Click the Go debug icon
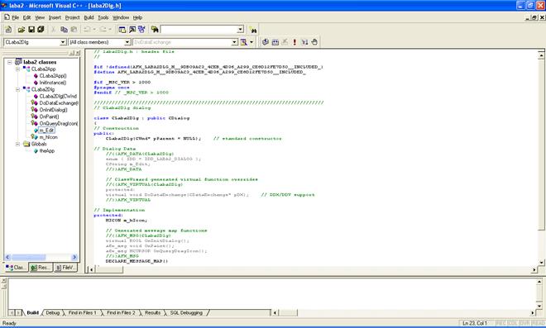The height and width of the screenshot is (328, 546). coord(304,42)
